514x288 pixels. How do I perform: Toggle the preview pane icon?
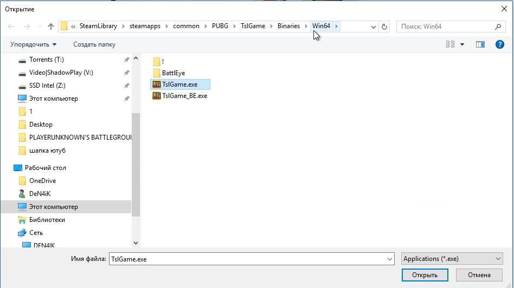[480, 44]
